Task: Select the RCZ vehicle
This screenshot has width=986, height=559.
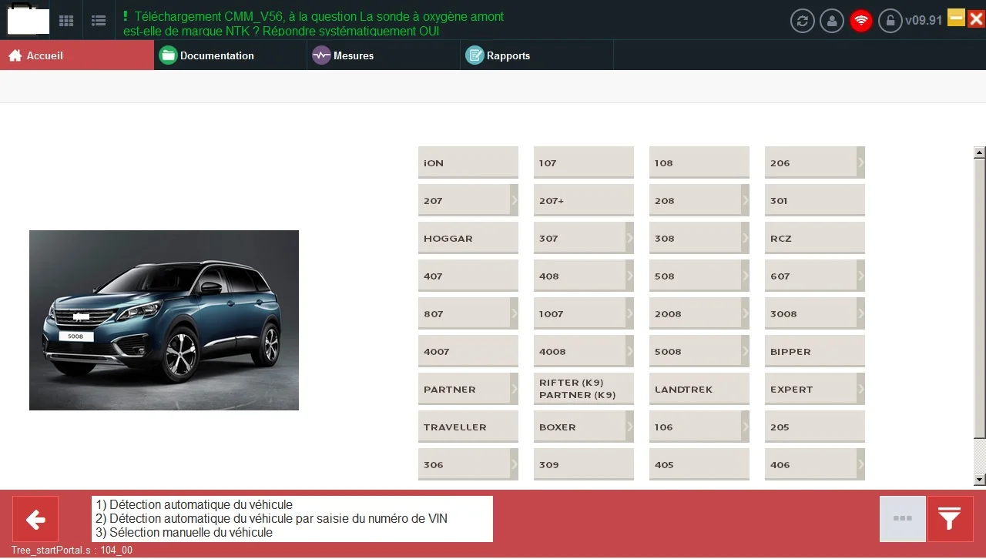Action: (x=815, y=238)
